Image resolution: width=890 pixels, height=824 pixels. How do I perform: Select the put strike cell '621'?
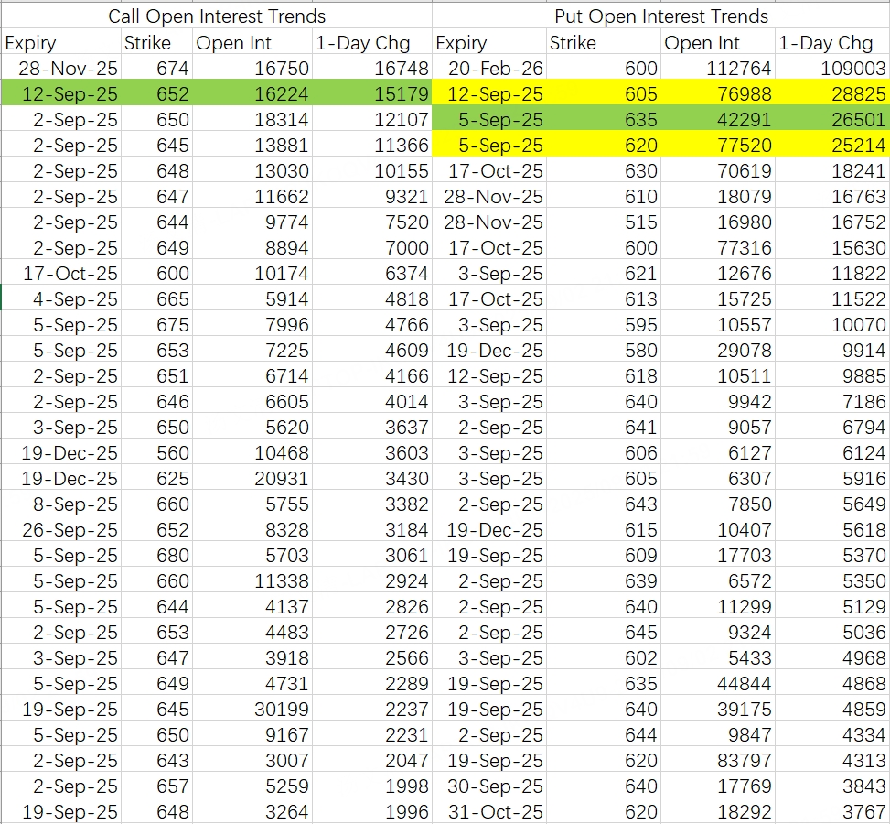(604, 274)
